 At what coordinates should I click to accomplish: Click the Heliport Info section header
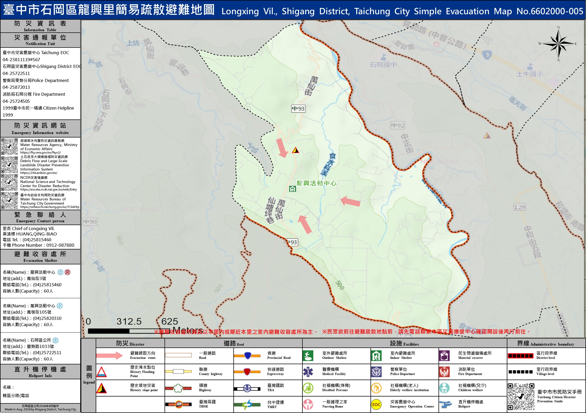coord(40,372)
